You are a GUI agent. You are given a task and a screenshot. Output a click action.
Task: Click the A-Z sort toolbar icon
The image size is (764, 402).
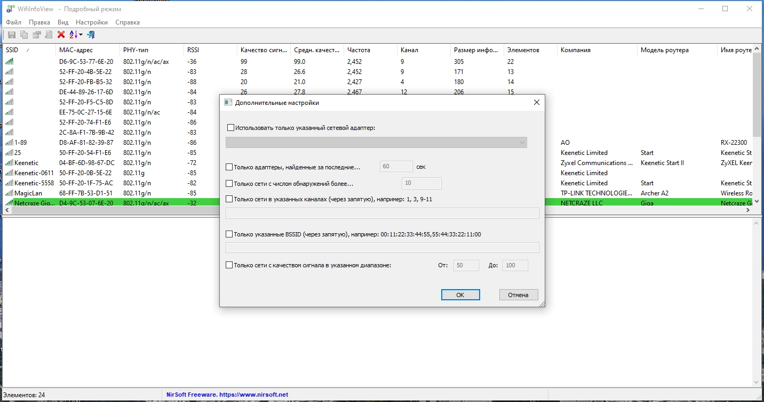tap(73, 35)
